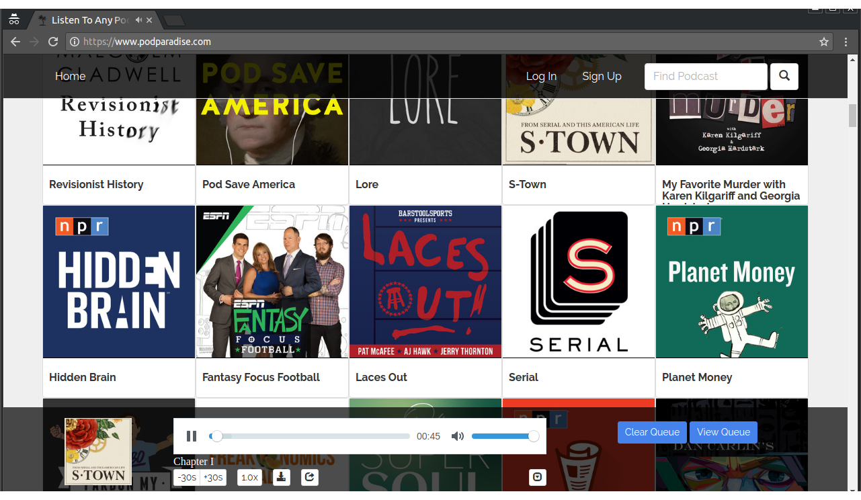Bookmark the page with the star icon
Viewport: 861px width, 500px height.
[x=824, y=42]
